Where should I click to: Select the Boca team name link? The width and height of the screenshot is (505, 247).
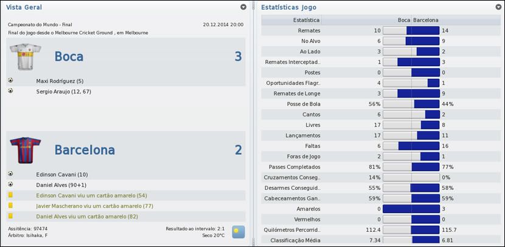[x=69, y=56]
